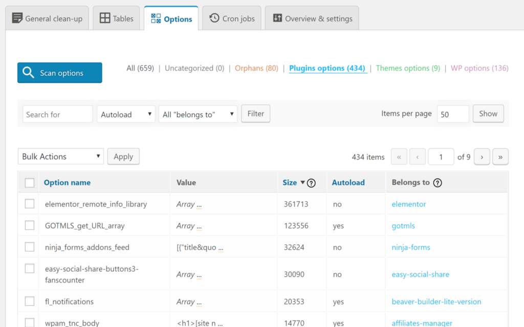Jump to last page with double arrow

click(500, 157)
